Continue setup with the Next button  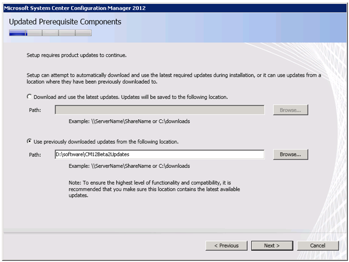(x=272, y=245)
